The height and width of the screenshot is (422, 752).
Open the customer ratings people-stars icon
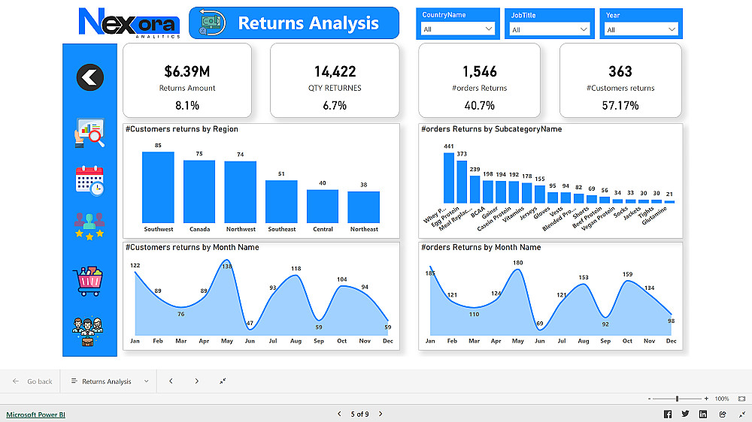click(89, 226)
